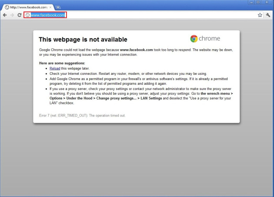Click 'Here are some suggestions:' text

[x=62, y=63]
